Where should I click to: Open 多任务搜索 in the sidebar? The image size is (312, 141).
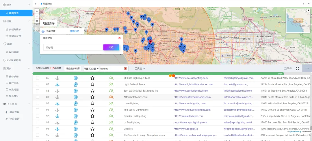[x=15, y=29]
